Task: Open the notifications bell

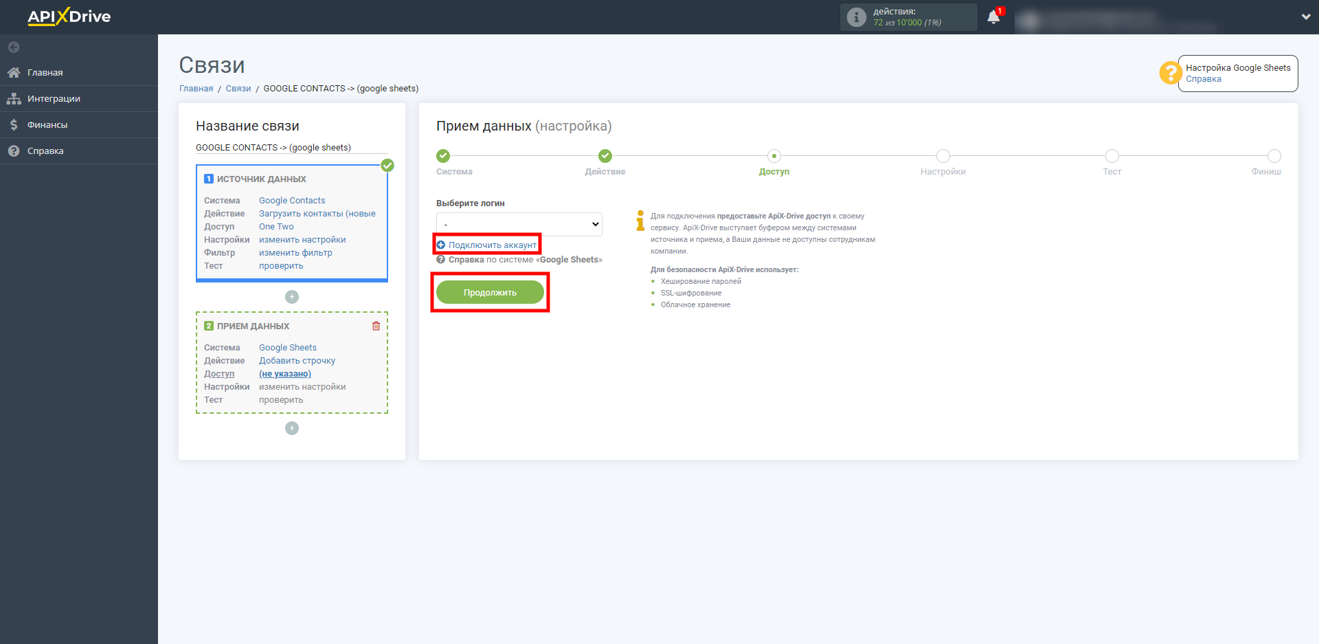Action: point(993,17)
